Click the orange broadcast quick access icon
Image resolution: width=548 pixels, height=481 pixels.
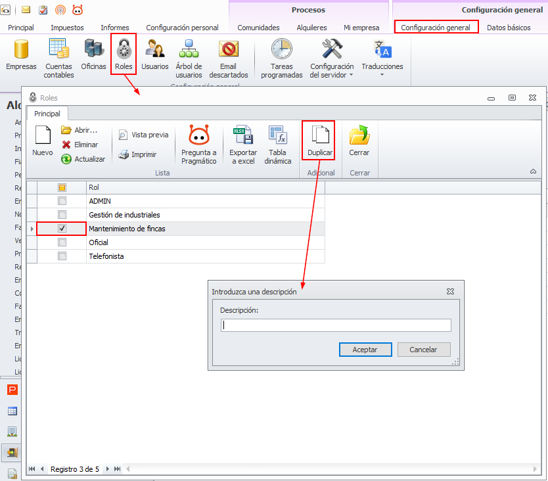click(60, 10)
